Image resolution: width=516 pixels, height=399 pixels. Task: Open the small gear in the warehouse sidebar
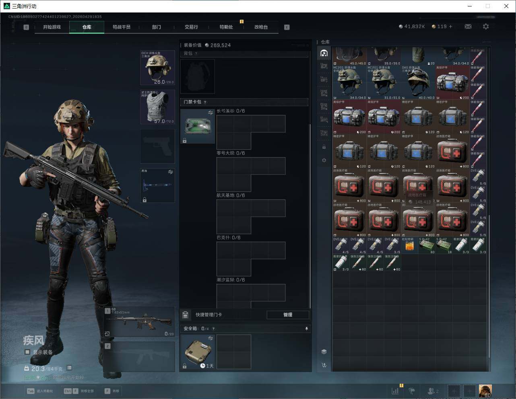coord(324,160)
